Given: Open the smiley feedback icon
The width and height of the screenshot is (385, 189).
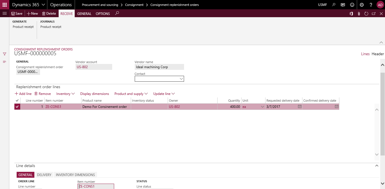Looking at the screenshot, I should point(352,5).
